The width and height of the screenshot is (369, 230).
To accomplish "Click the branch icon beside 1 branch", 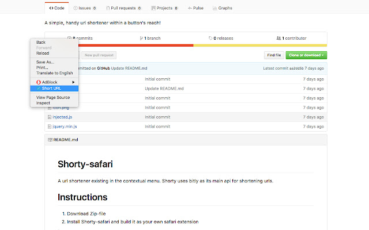I will [x=141, y=38].
